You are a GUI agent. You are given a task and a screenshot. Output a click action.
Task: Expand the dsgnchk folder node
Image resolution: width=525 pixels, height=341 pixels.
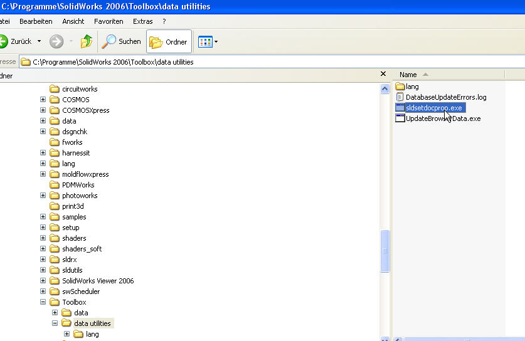[x=43, y=132]
